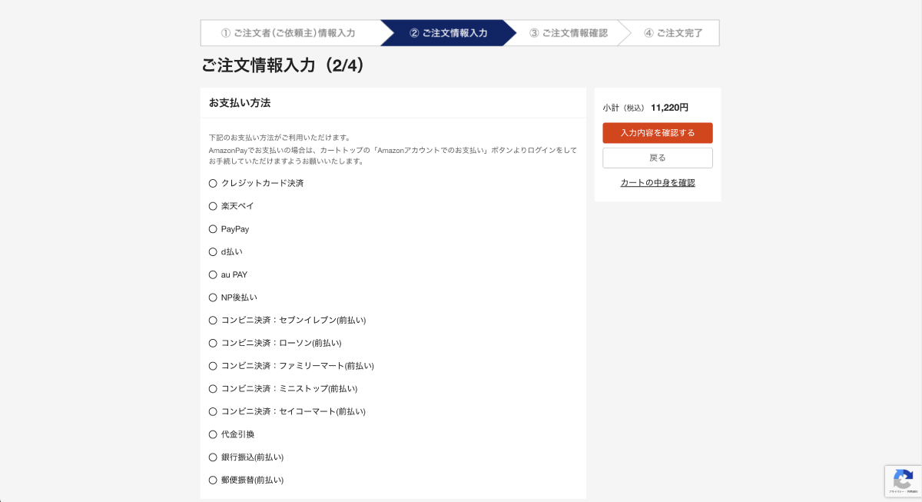922x502 pixels.
Task: Select 銀行振込(前払い) bank transfer
Action: point(213,457)
